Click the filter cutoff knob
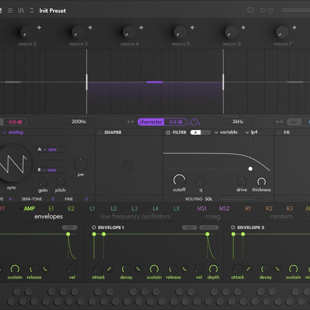The height and width of the screenshot is (310, 310). tap(179, 180)
